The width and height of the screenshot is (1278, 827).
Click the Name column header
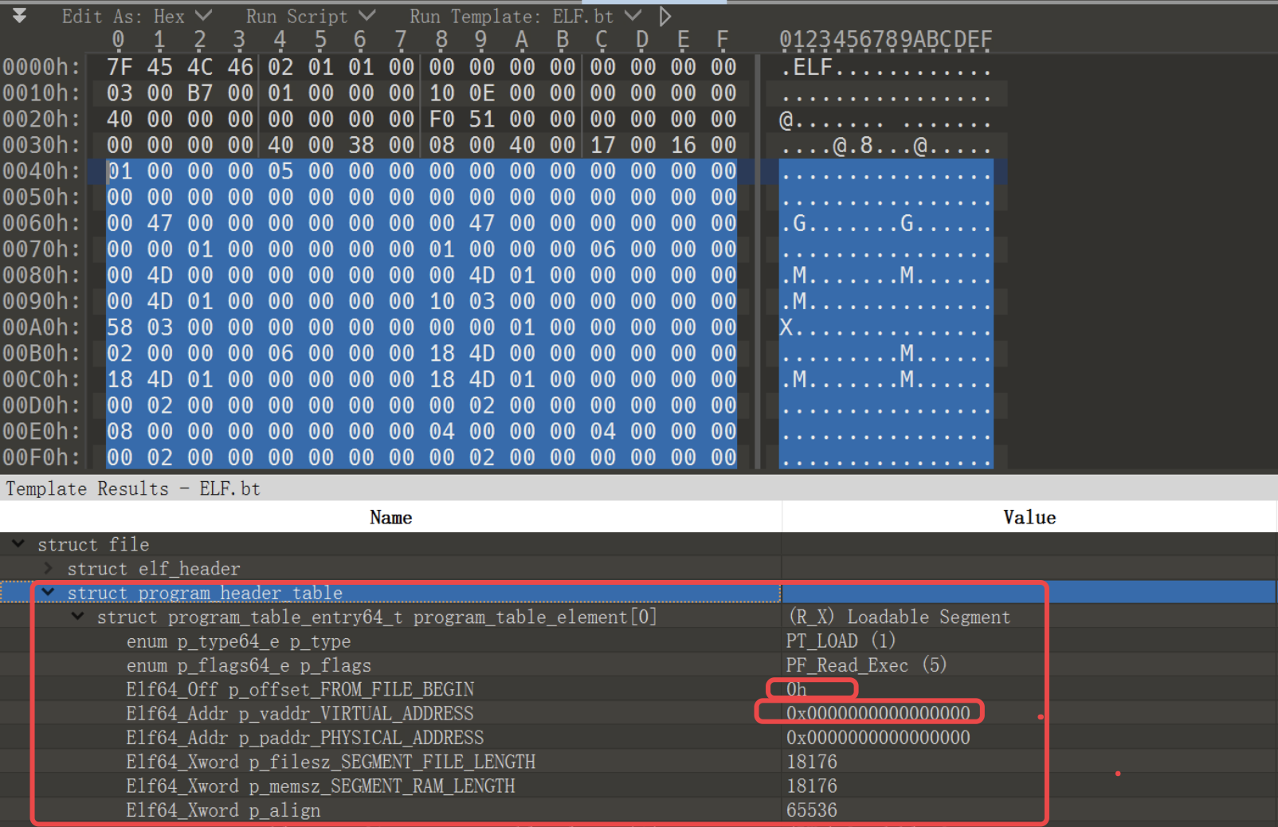(x=390, y=517)
